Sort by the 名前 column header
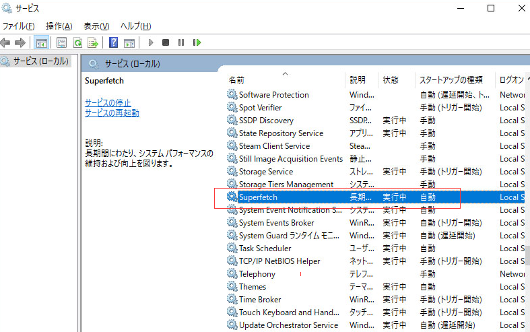The height and width of the screenshot is (332, 530). coord(286,79)
